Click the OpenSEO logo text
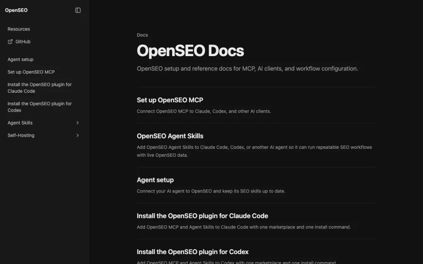The image size is (423, 264). pyautogui.click(x=16, y=10)
